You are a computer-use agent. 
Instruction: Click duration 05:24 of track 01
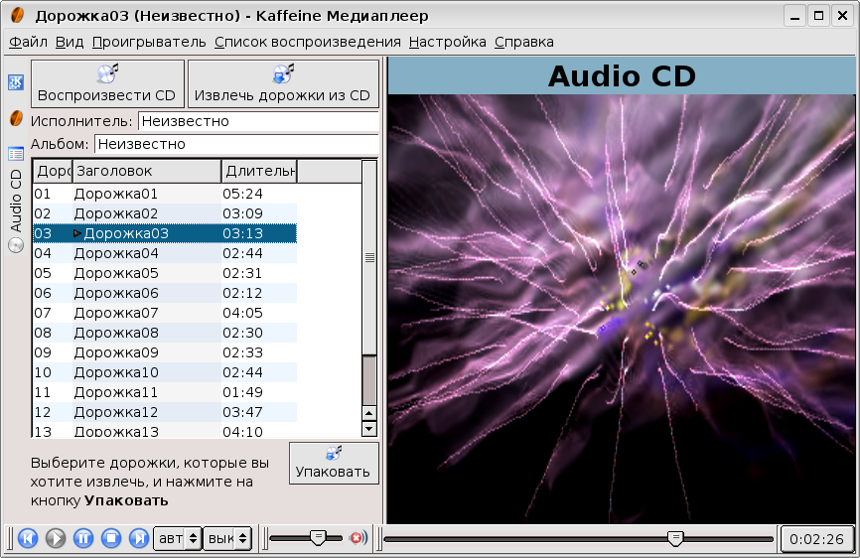pyautogui.click(x=242, y=194)
